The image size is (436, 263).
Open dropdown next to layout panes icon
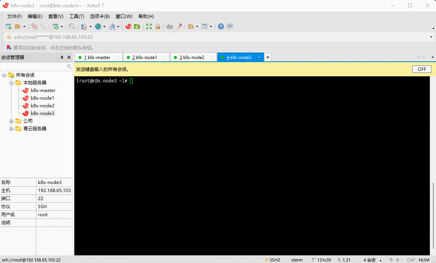pyautogui.click(x=211, y=27)
